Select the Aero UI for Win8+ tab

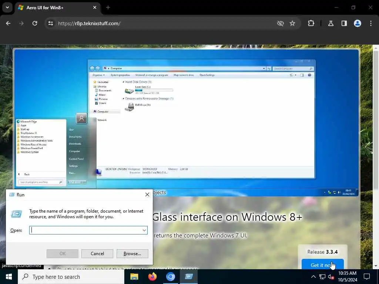coord(58,8)
